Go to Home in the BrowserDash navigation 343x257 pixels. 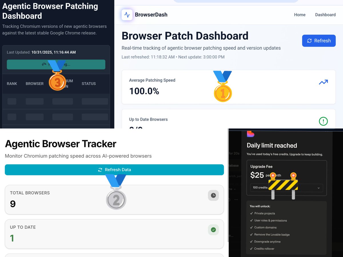coord(300,15)
